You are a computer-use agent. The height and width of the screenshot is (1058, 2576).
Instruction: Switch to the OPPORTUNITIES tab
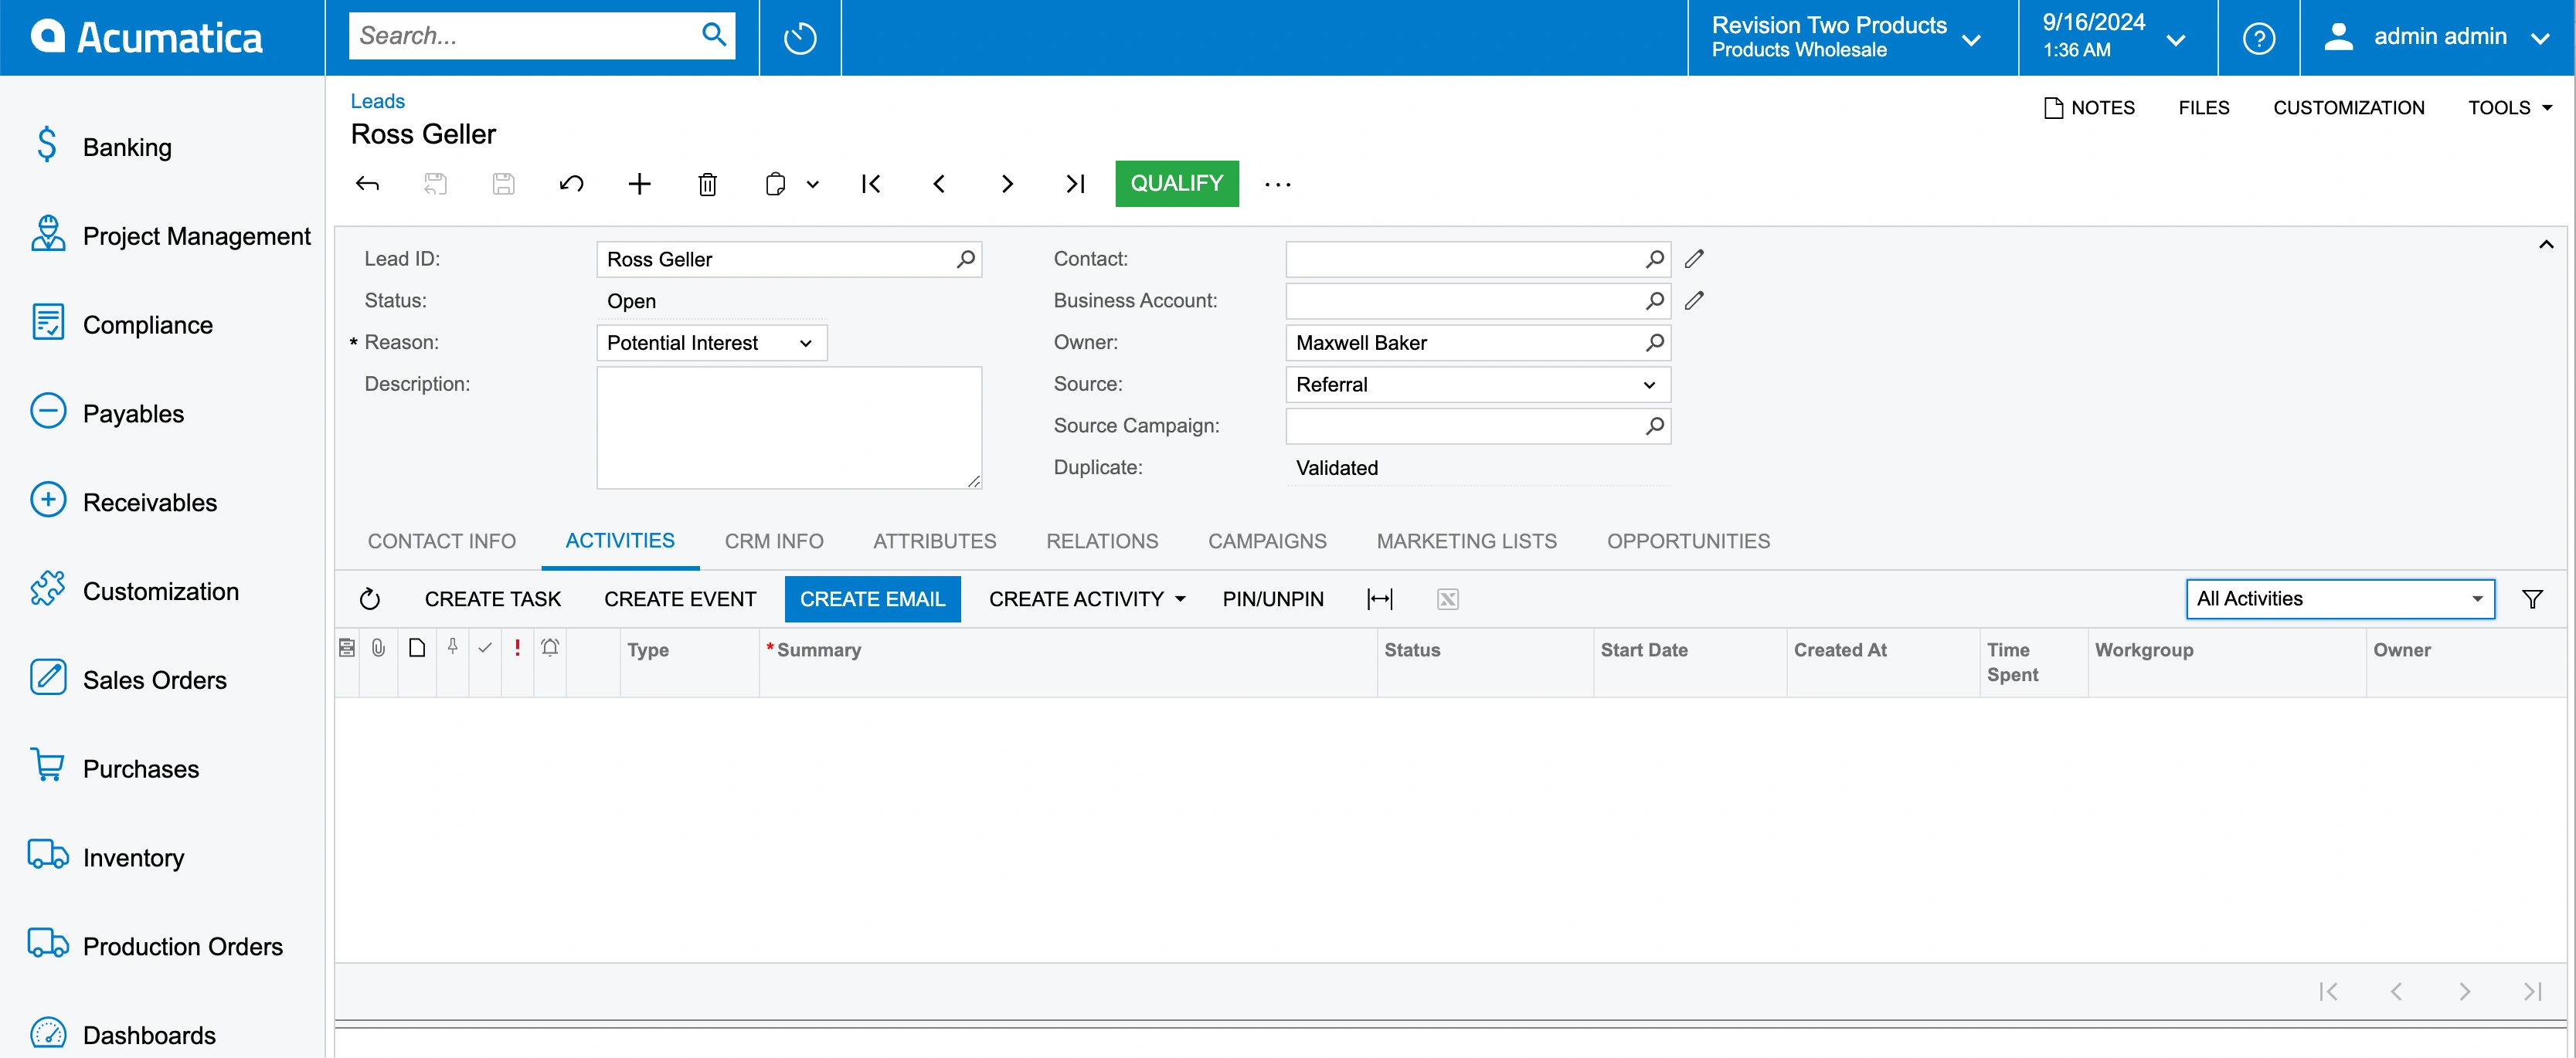click(x=1689, y=541)
